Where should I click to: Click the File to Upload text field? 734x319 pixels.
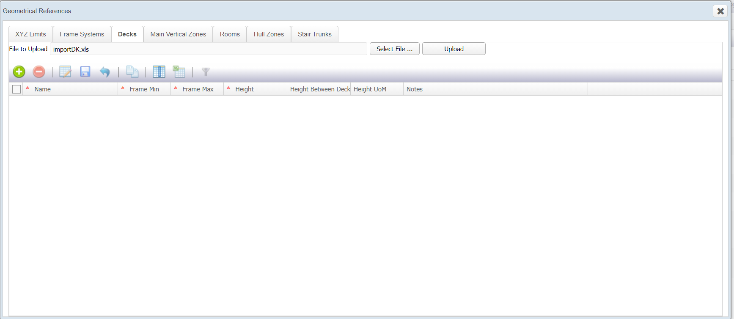[x=208, y=49]
